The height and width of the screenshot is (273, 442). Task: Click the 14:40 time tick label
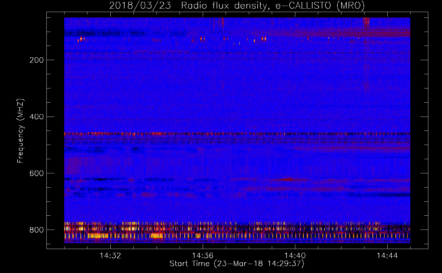tap(295, 256)
